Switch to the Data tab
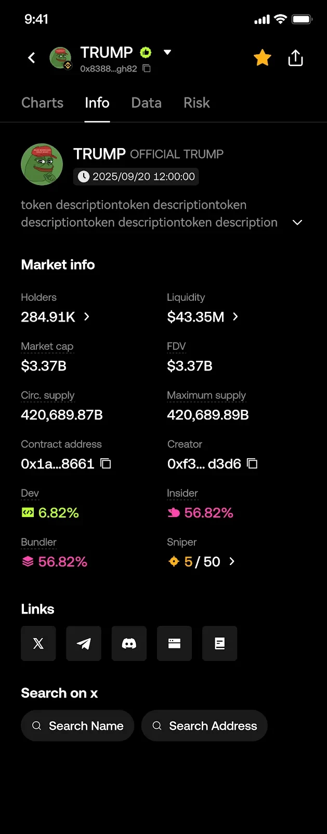This screenshot has width=327, height=834. (146, 103)
